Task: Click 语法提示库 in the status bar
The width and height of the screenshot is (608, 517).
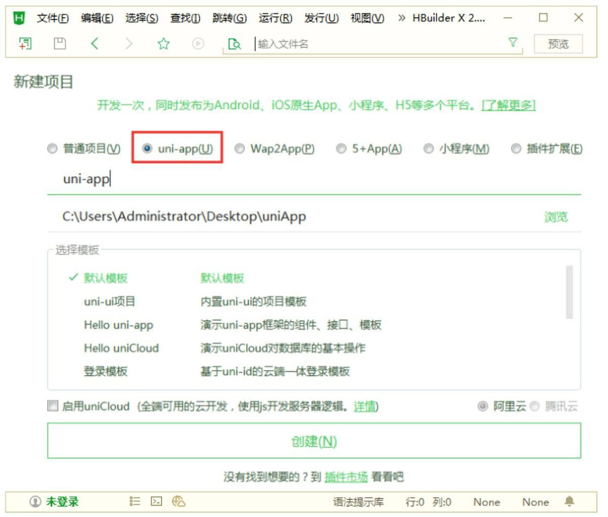Action: point(358,502)
